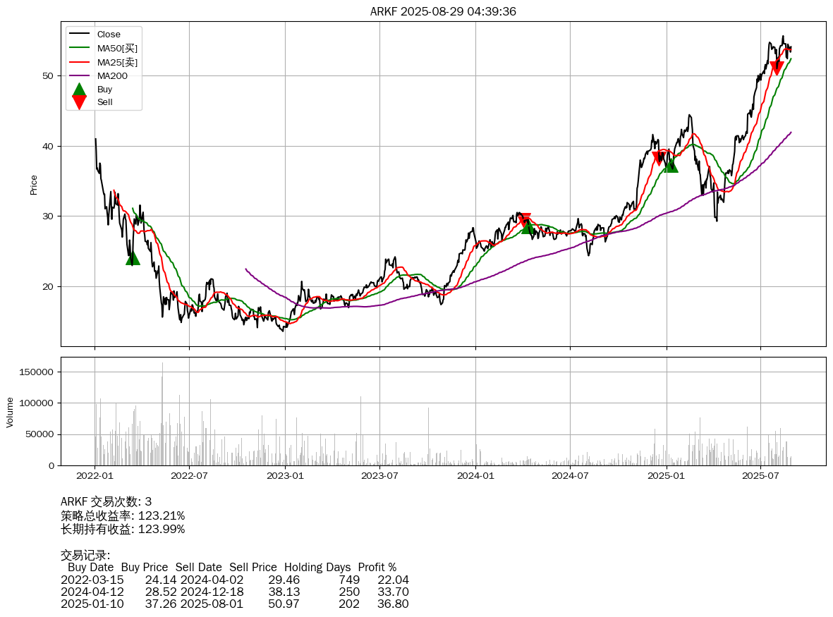Select the green Buy marker at 2025-01

tap(671, 165)
